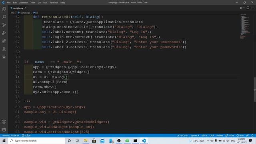Open the Run and Debug view
Image resolution: width=256 pixels, height=144 pixels.
pyautogui.click(x=4, y=33)
